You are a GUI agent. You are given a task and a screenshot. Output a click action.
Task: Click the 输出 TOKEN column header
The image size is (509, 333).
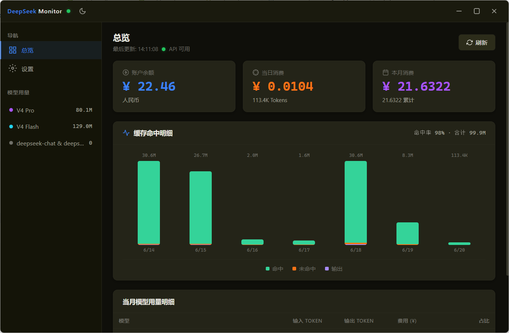point(359,321)
